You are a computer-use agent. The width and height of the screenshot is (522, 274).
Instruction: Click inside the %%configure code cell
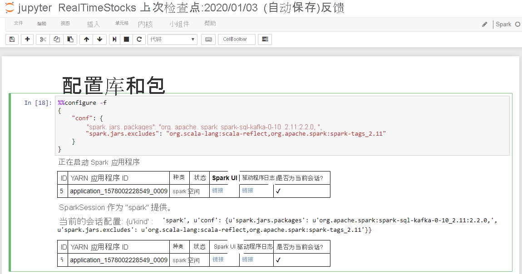[x=282, y=126]
